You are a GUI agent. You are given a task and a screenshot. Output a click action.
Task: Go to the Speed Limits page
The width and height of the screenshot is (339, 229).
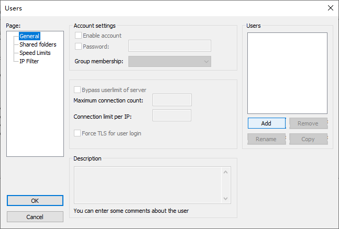35,53
